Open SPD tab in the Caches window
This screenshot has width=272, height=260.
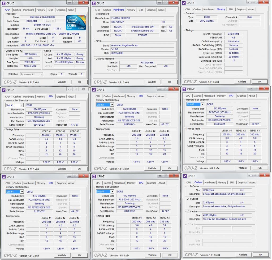coord(232,183)
